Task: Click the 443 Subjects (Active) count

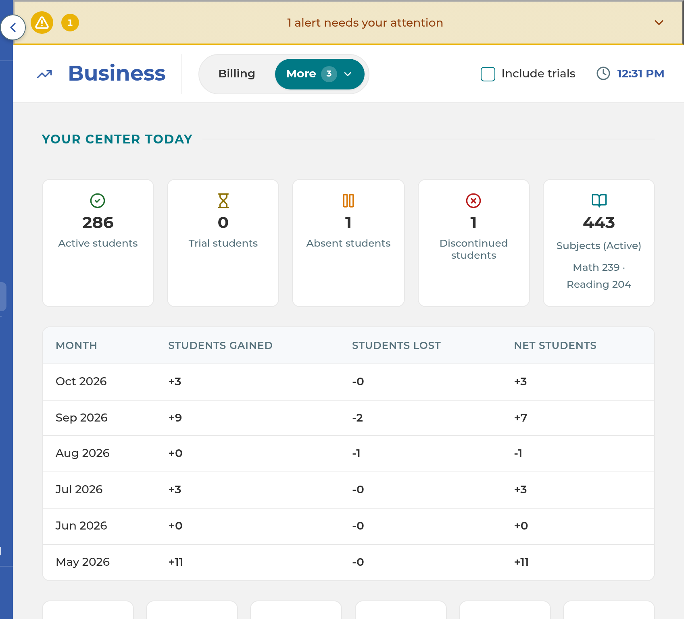Action: click(x=599, y=222)
